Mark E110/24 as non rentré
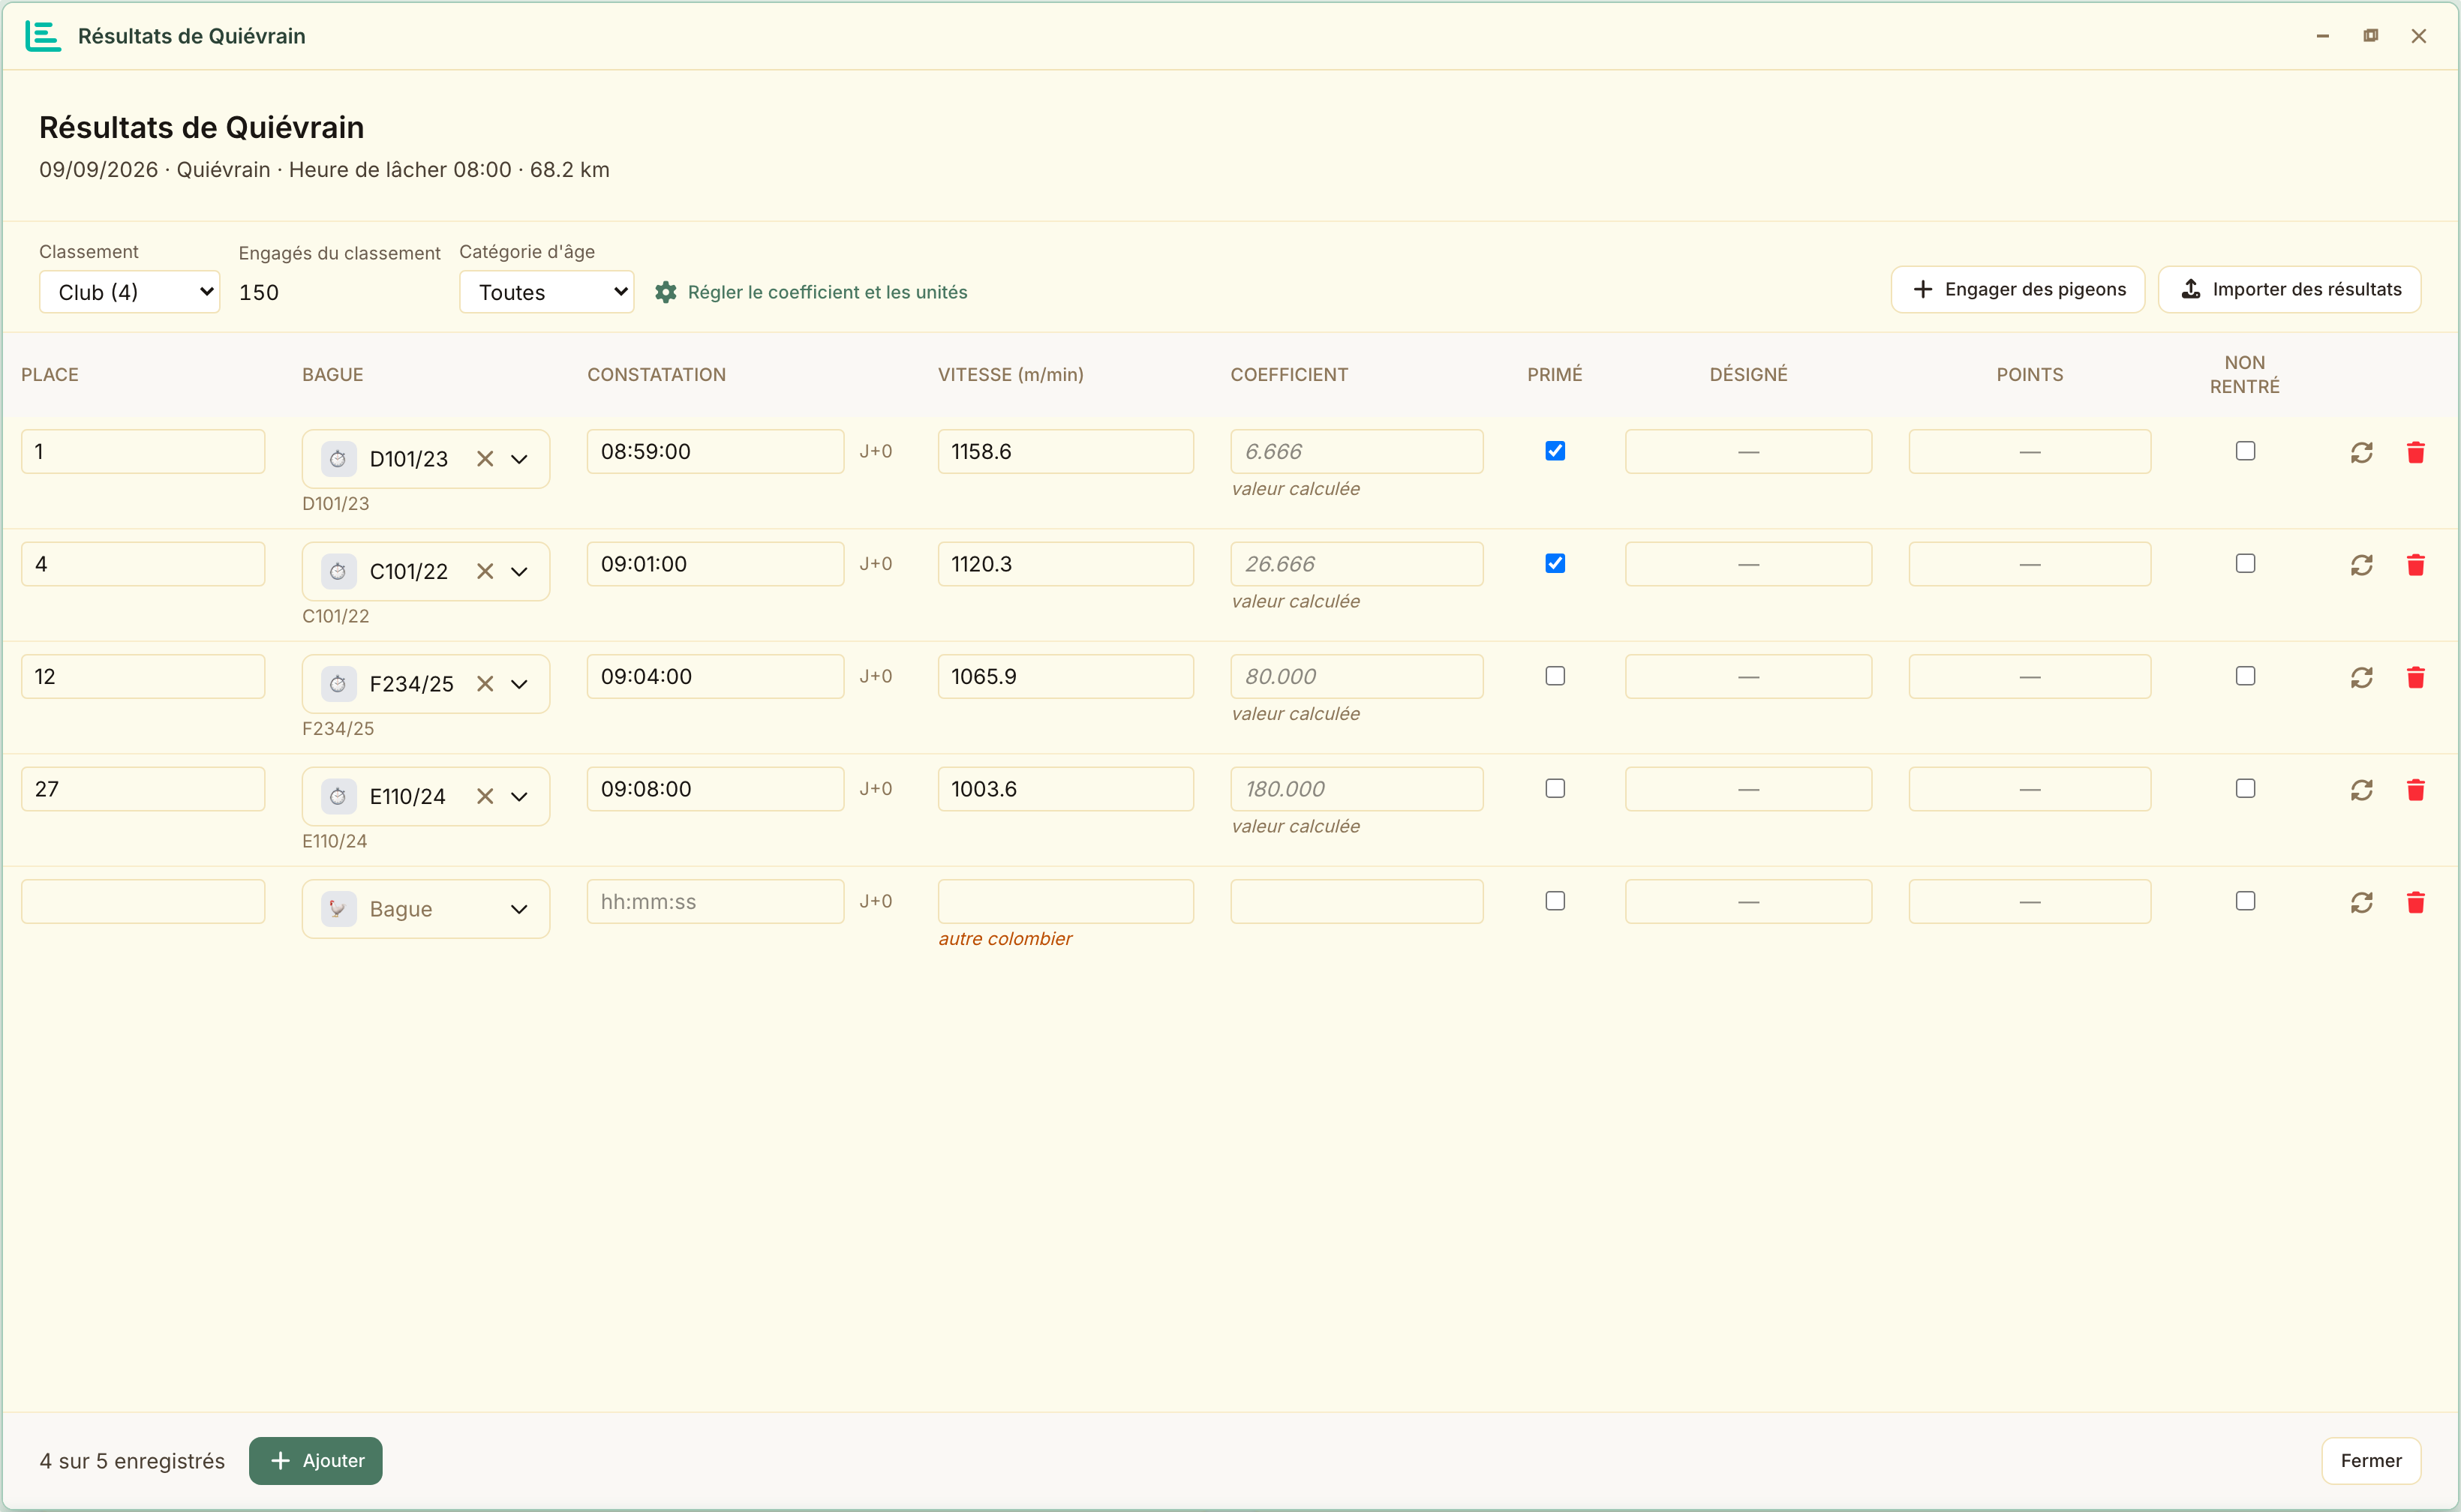The height and width of the screenshot is (1512, 2461). click(2245, 789)
